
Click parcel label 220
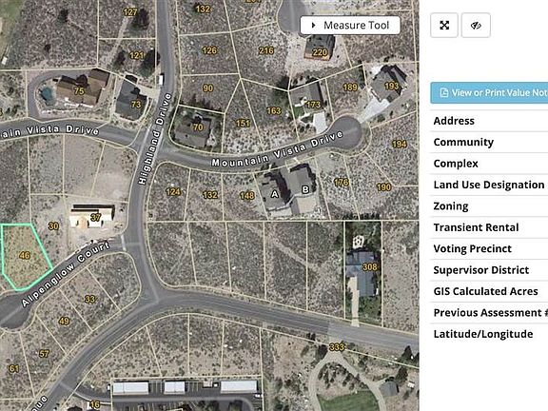pyautogui.click(x=320, y=52)
